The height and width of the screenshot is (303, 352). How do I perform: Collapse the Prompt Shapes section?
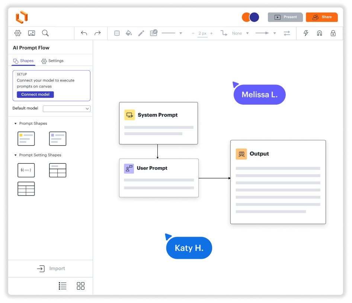(x=16, y=124)
